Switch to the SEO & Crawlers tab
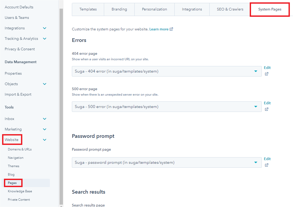The image size is (293, 207). [x=230, y=9]
